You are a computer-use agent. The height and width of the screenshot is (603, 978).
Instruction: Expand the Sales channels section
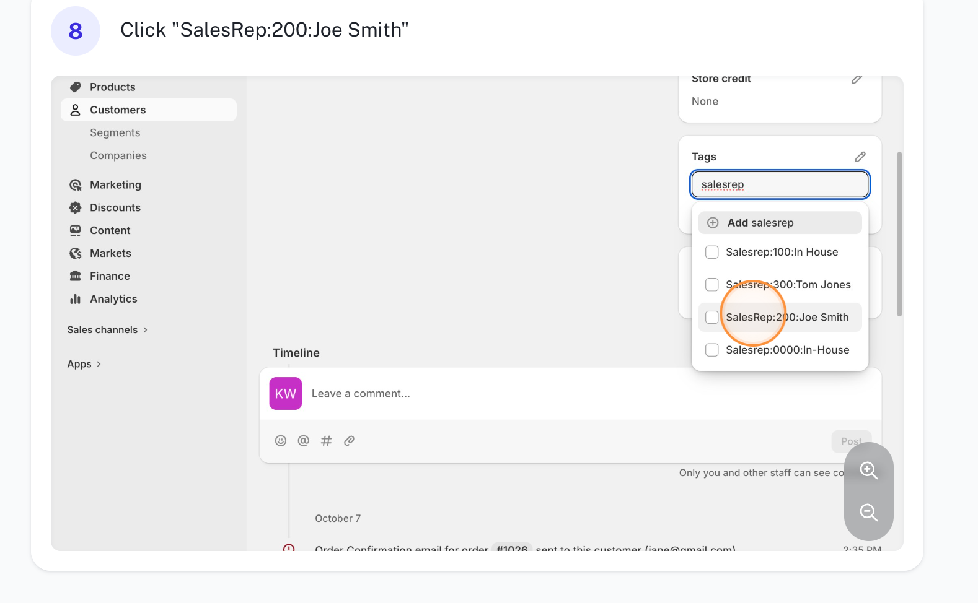107,330
